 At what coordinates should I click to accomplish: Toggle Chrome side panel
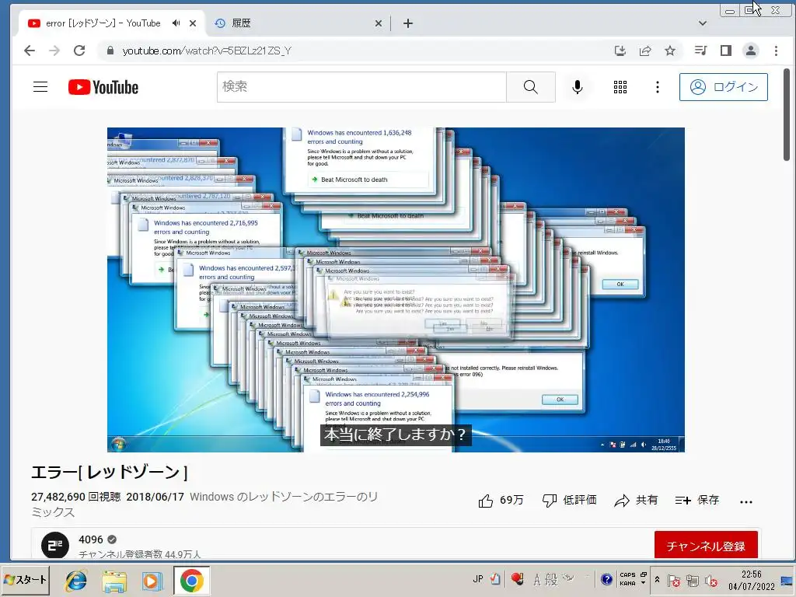tap(726, 51)
